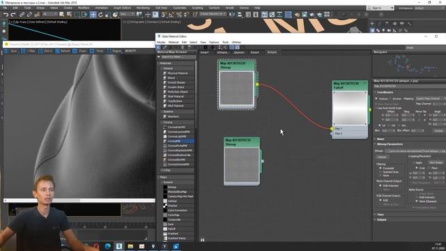Image resolution: width=446 pixels, height=251 pixels.
Task: Click the Create panel plus icon
Action: coord(372,24)
